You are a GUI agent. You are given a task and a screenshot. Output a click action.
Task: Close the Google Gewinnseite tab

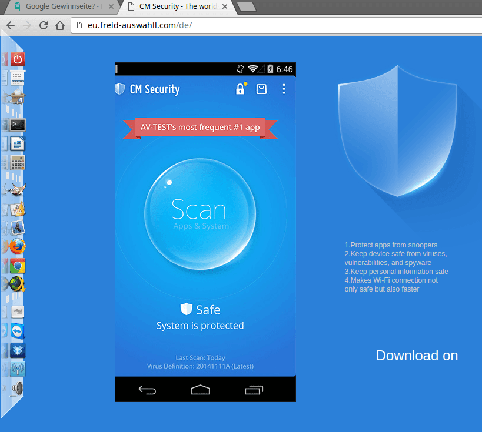[x=111, y=6]
